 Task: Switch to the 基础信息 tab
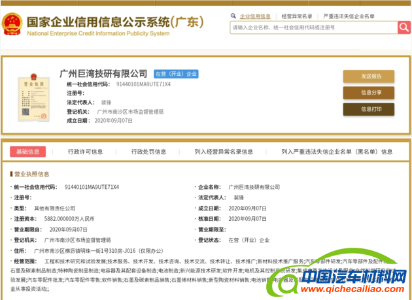(27, 152)
